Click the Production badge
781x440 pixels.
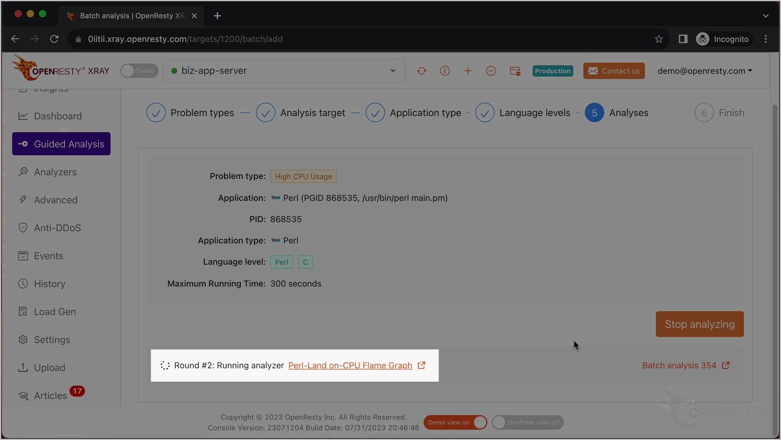[x=553, y=71]
